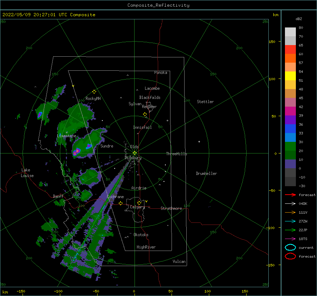Screen dimensions: 317x296
Task: Click the yellow diamond marker near RockyMH
Action: (x=94, y=92)
